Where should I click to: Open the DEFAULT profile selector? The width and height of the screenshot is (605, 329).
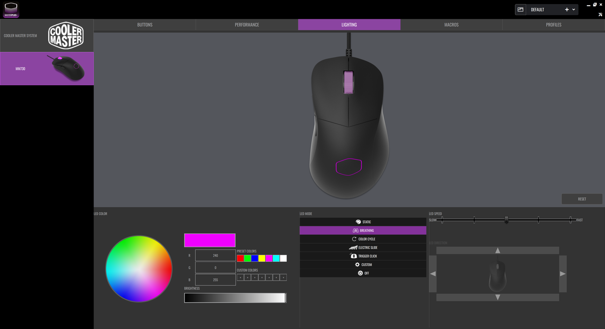click(x=547, y=9)
